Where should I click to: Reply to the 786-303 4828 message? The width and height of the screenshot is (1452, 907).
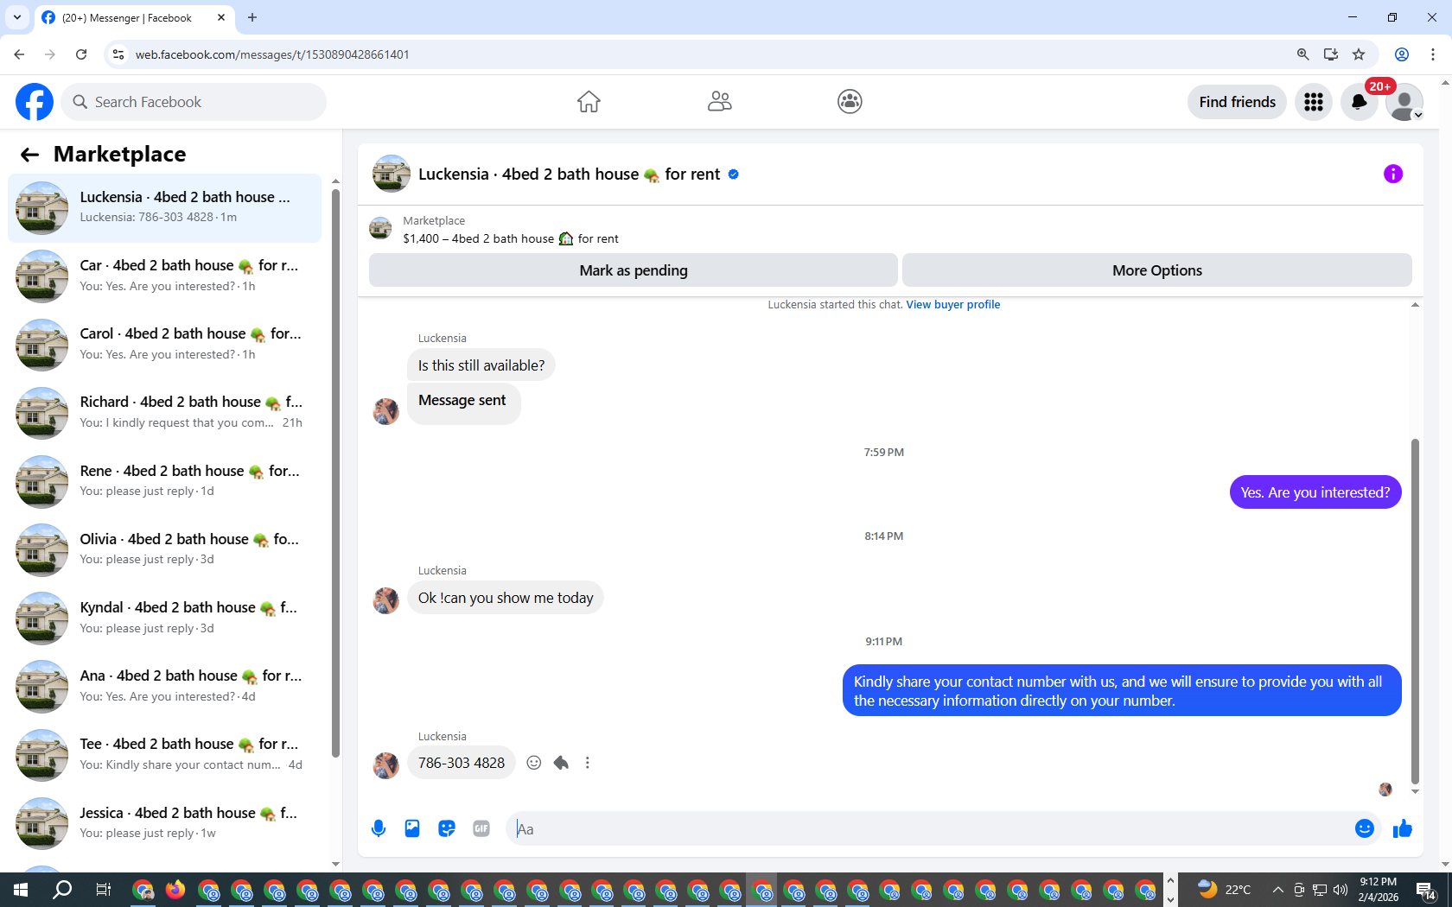561,763
